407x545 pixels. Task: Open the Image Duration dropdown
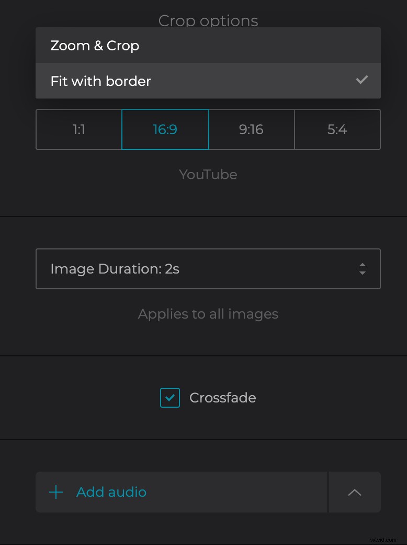(x=208, y=269)
